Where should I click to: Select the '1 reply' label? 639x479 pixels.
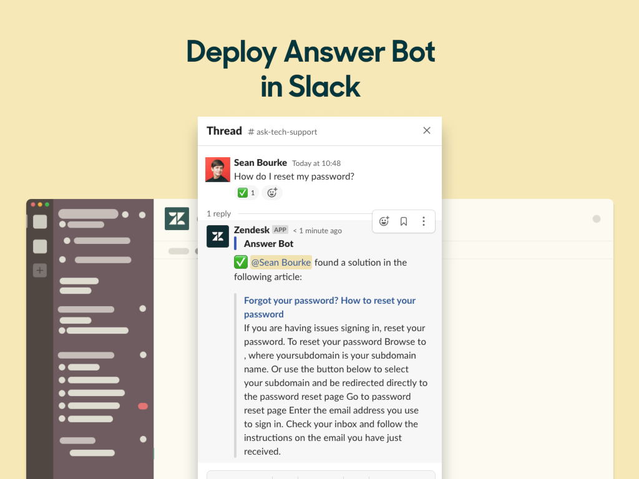click(x=219, y=213)
